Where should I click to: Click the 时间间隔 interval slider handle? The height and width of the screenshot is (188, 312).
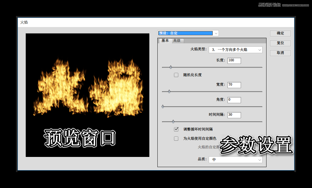tap(173, 121)
